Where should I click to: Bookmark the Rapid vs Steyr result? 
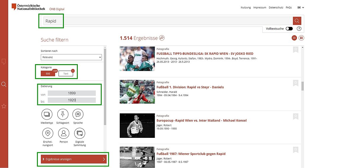[x=296, y=83]
